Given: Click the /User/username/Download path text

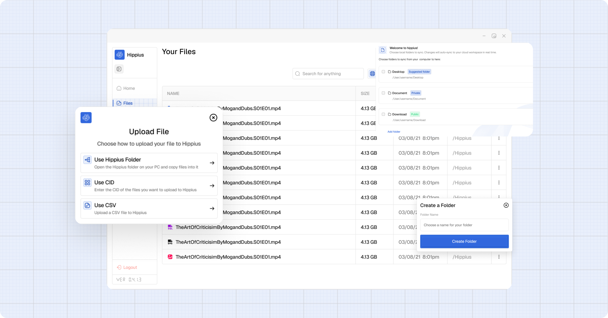Looking at the screenshot, I should [409, 120].
